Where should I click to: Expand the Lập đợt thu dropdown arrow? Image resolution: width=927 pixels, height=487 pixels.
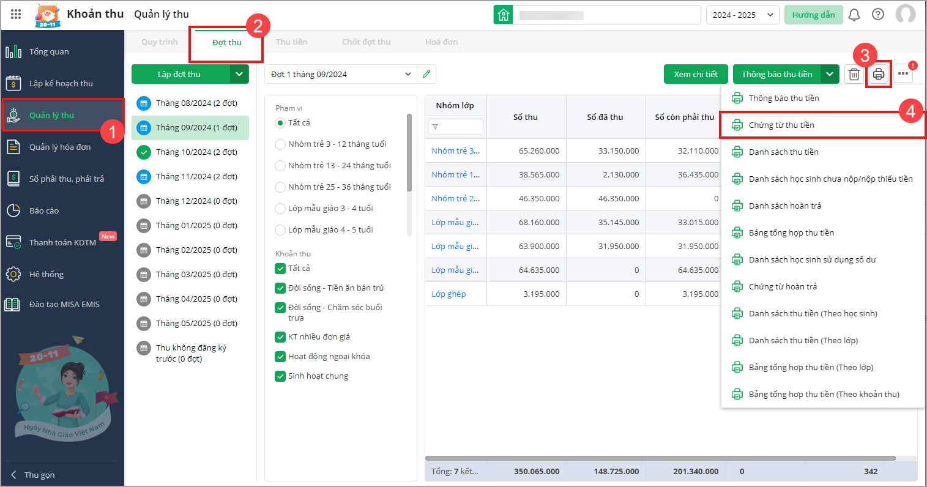click(x=239, y=74)
